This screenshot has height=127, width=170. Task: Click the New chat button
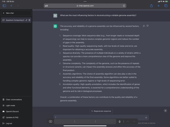tap(16, 13)
